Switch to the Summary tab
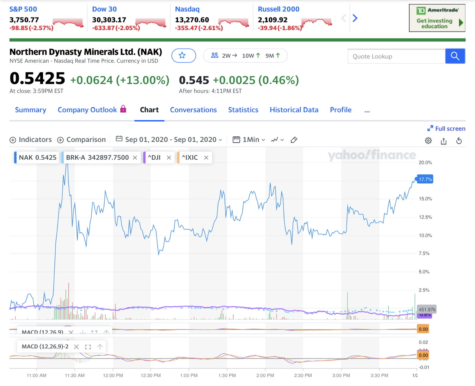 pos(30,110)
